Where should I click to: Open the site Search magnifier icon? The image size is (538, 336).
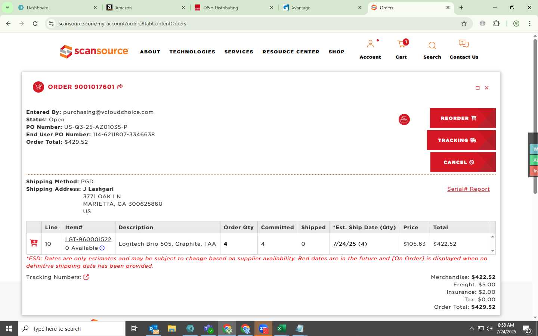point(432,46)
